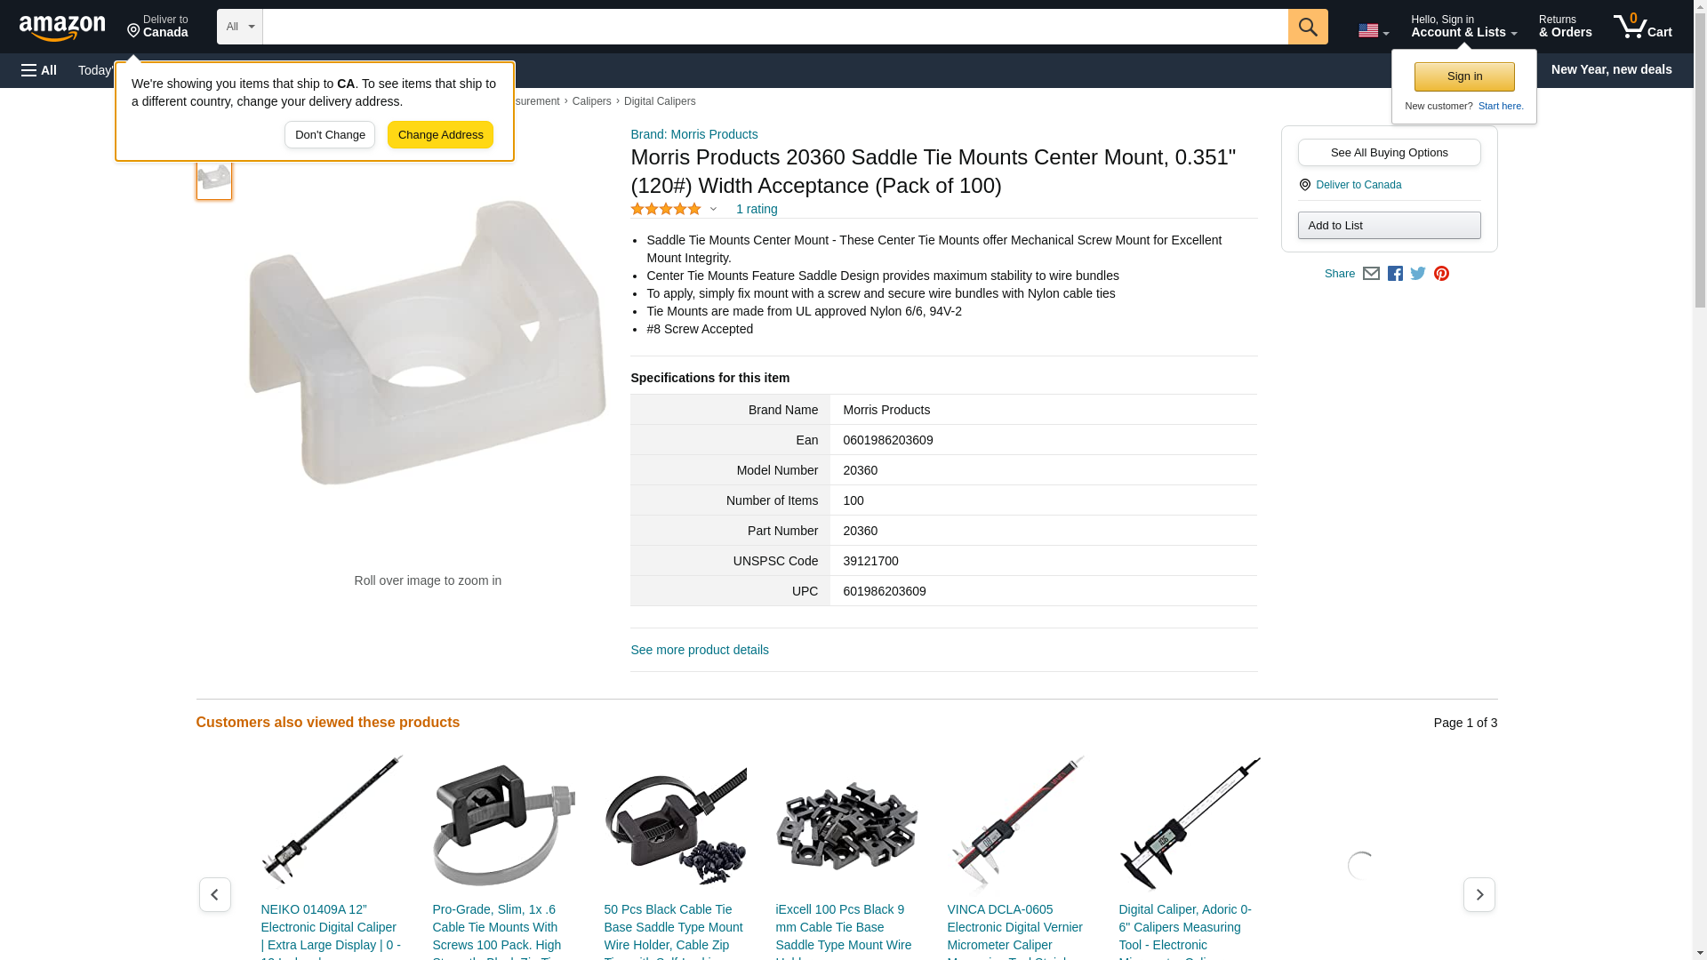Viewport: 1707px width, 960px height.
Task: Click the Change Address button
Action: (x=440, y=135)
